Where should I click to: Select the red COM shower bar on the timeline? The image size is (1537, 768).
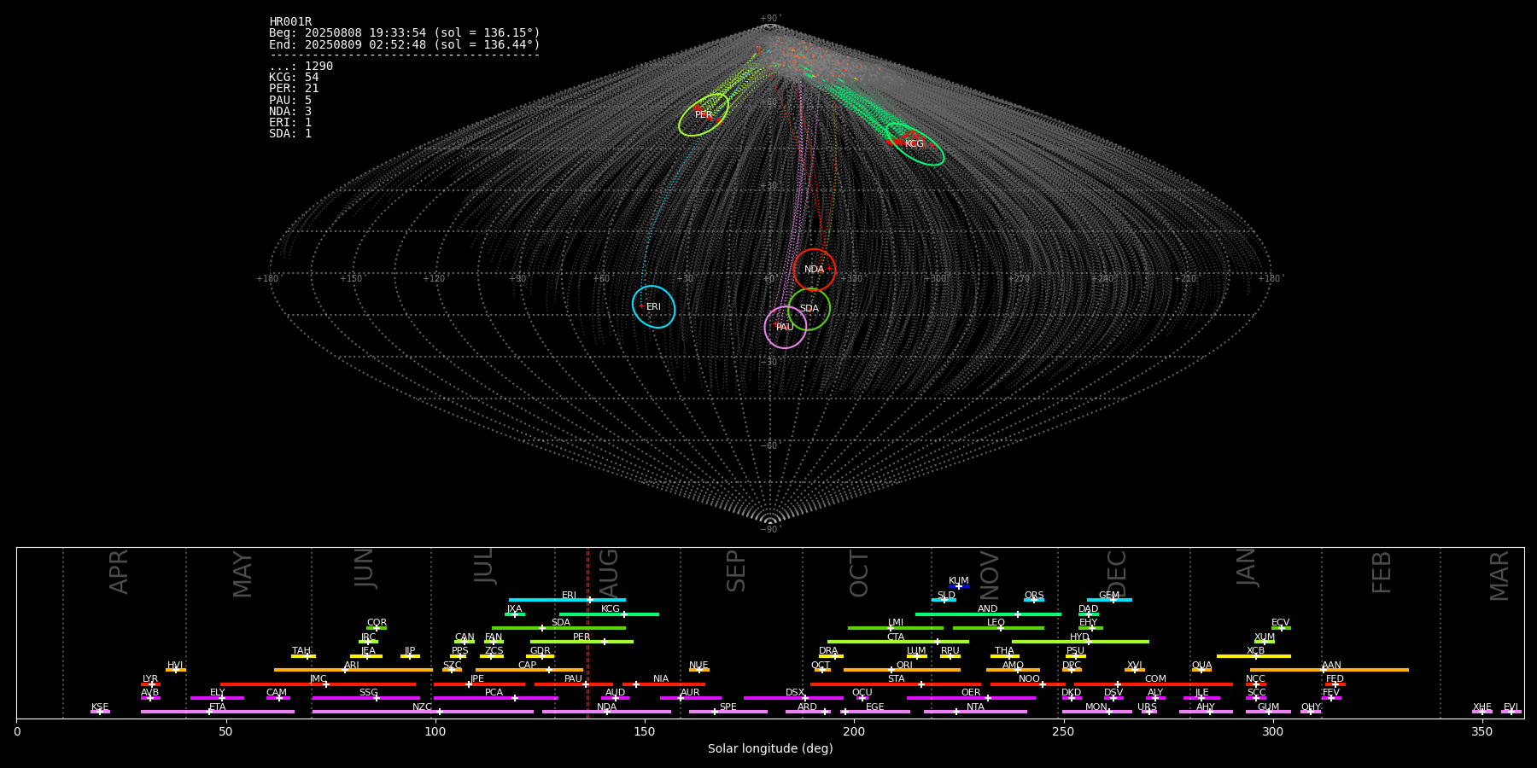tap(1154, 684)
